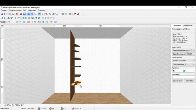Viewport: 196px width, 110px height.
Task: Toggle the blue corner snap icon
Action: (x=40, y=14)
